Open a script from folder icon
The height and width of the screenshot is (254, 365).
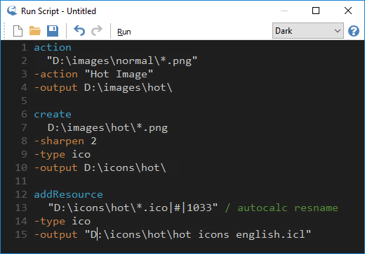(x=35, y=31)
